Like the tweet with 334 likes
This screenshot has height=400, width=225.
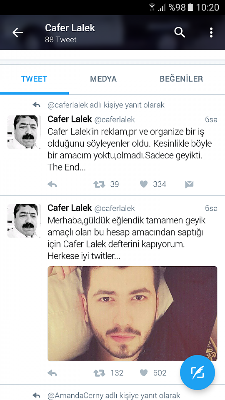pyautogui.click(x=144, y=184)
